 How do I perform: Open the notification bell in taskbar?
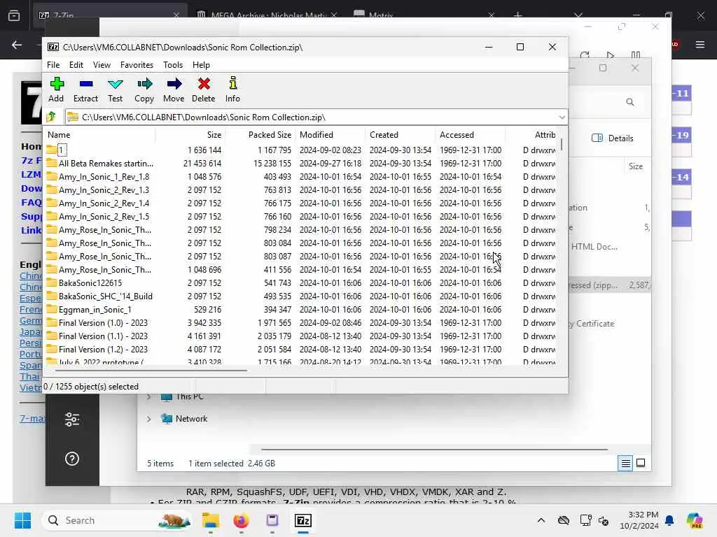[669, 520]
